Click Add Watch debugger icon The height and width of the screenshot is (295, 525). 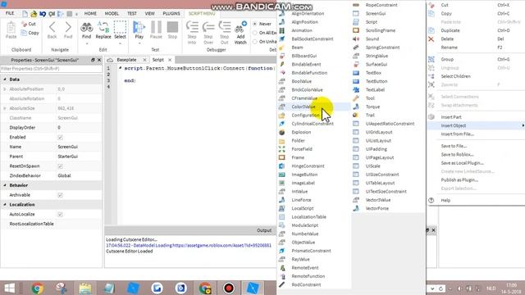pyautogui.click(x=240, y=33)
